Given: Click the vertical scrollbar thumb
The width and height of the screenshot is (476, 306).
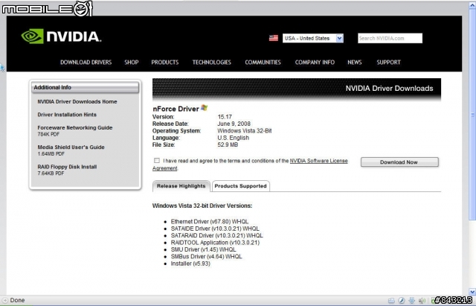Looking at the screenshot, I should point(472,114).
